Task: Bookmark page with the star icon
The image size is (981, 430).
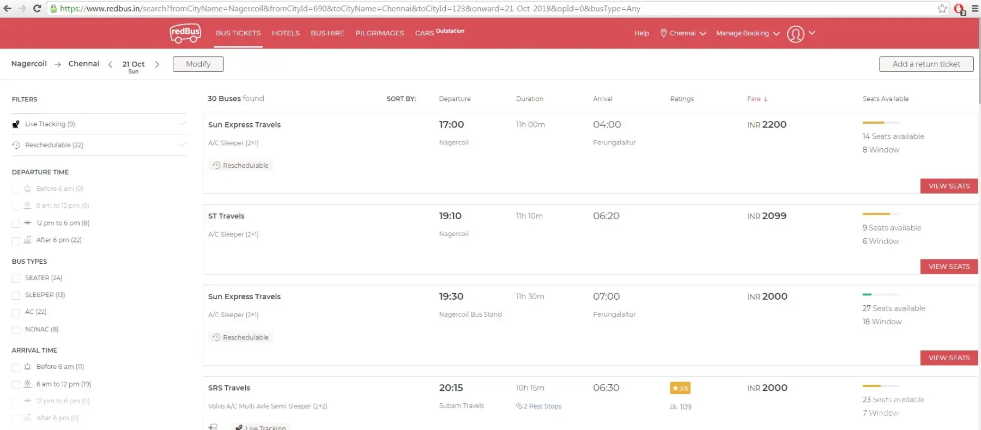Action: (942, 9)
